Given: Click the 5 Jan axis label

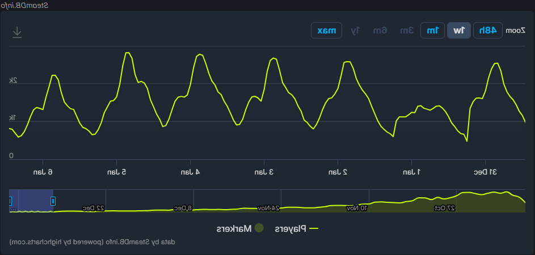Looking at the screenshot, I should pyautogui.click(x=116, y=172).
